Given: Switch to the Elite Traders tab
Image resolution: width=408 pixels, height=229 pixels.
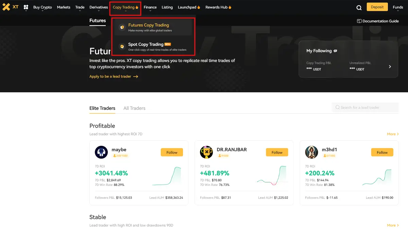Looking at the screenshot, I should (x=102, y=108).
